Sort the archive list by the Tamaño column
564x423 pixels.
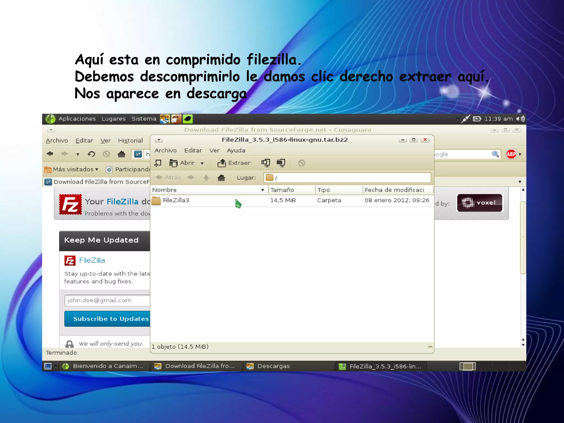pyautogui.click(x=292, y=190)
